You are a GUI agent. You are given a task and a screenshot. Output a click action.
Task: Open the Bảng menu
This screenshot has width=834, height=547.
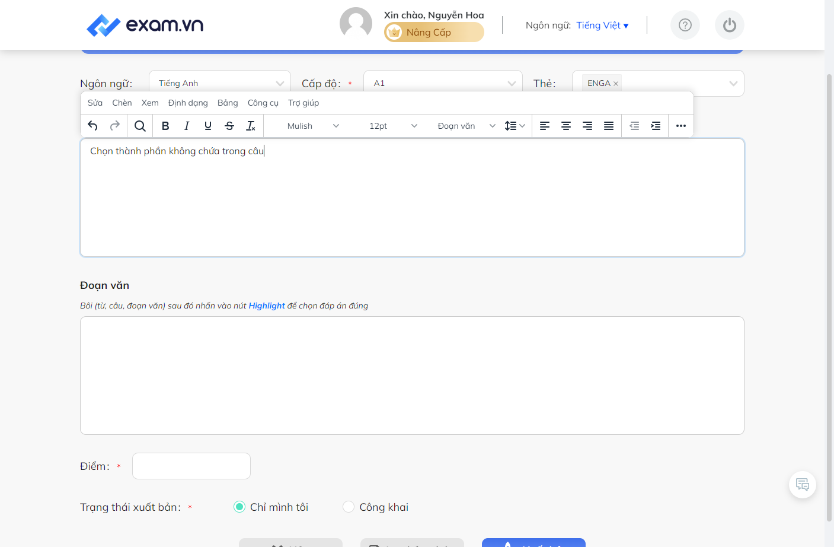(x=228, y=103)
